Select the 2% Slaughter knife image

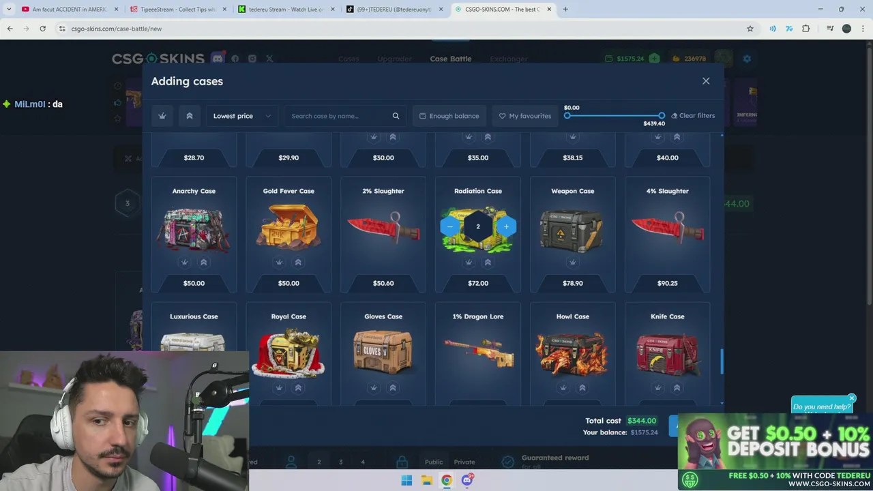[x=383, y=228]
